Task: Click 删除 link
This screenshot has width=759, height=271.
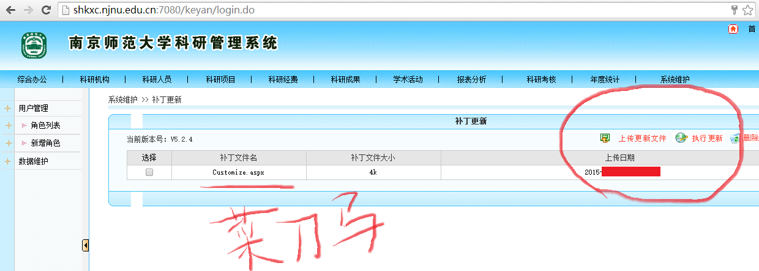Action: click(x=750, y=139)
